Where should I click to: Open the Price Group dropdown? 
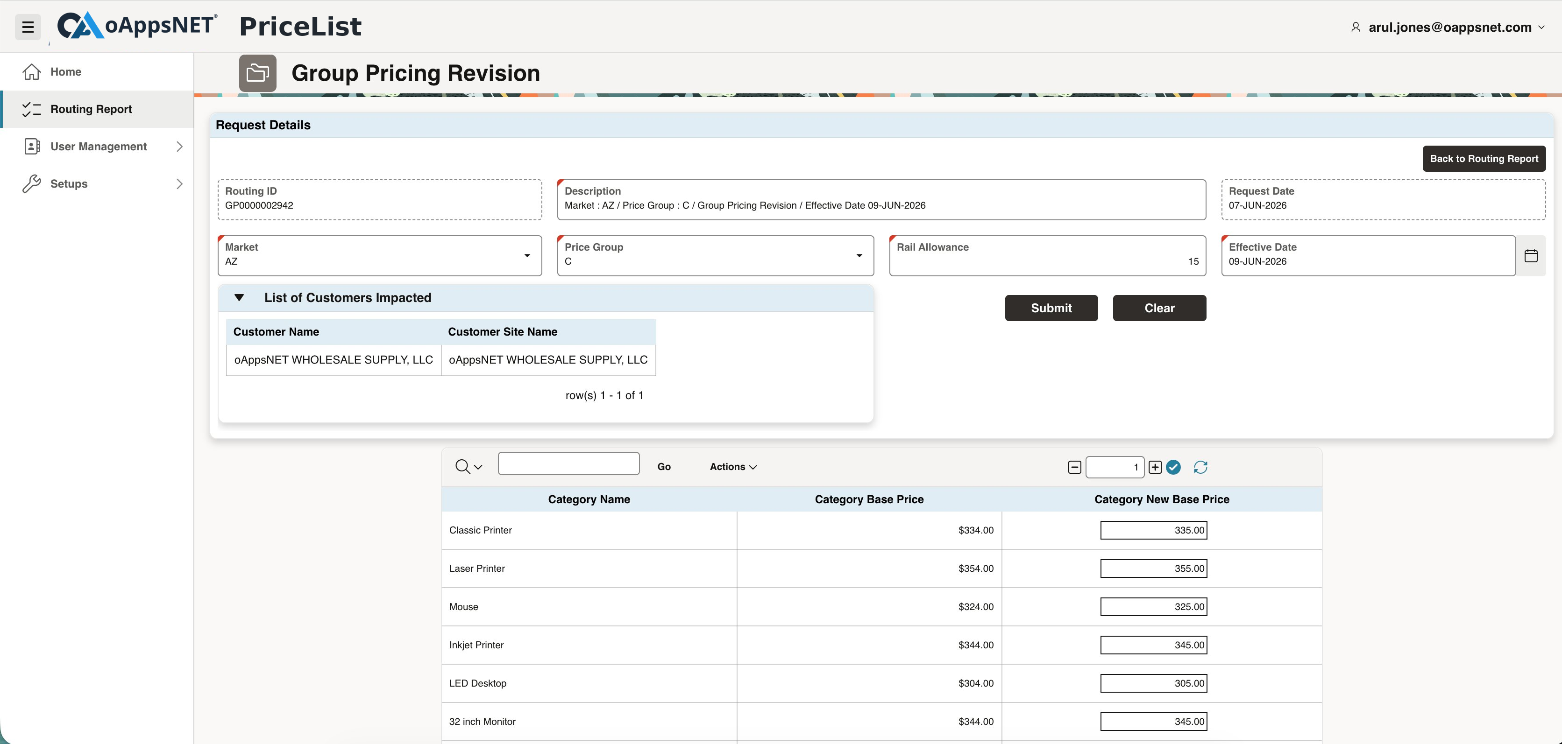tap(716, 256)
